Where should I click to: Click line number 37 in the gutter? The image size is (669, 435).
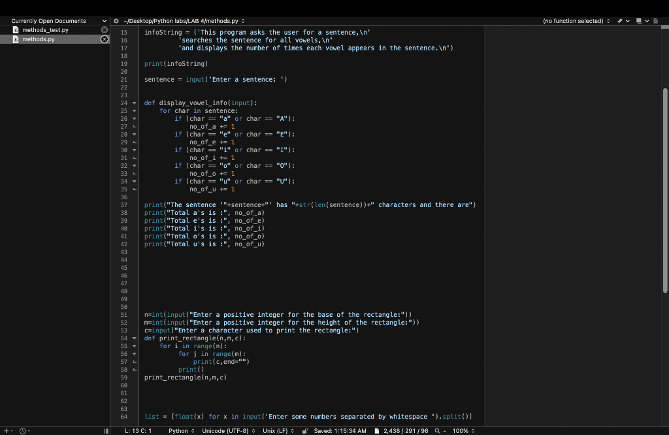pos(123,205)
